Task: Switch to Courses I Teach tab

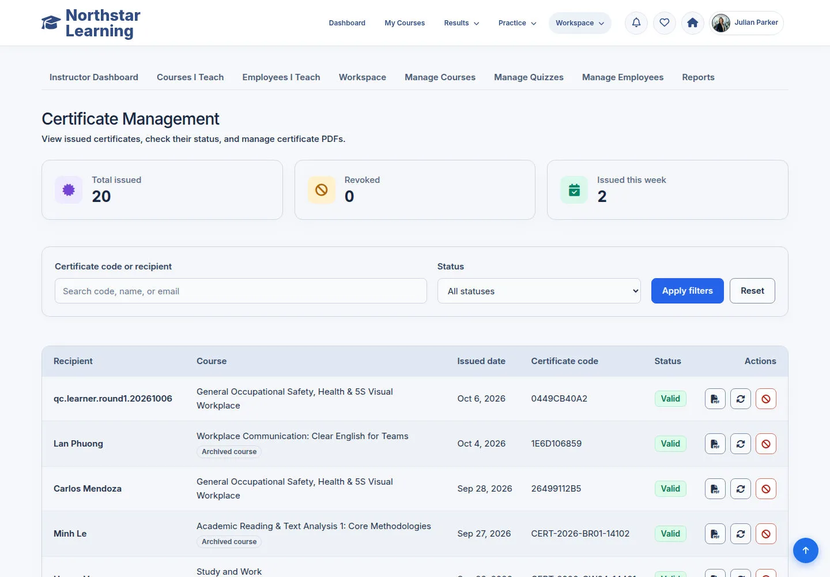Action: 190,77
